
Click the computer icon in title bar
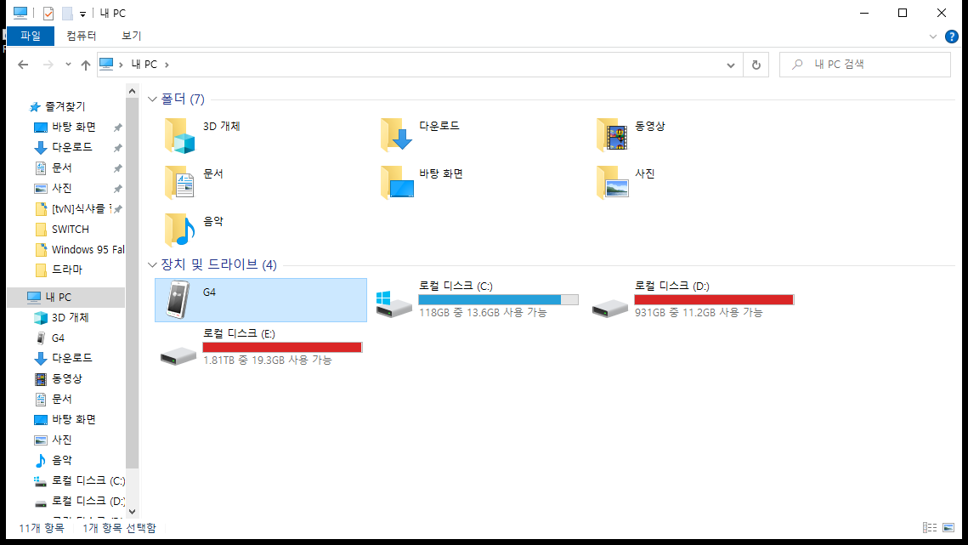20,13
